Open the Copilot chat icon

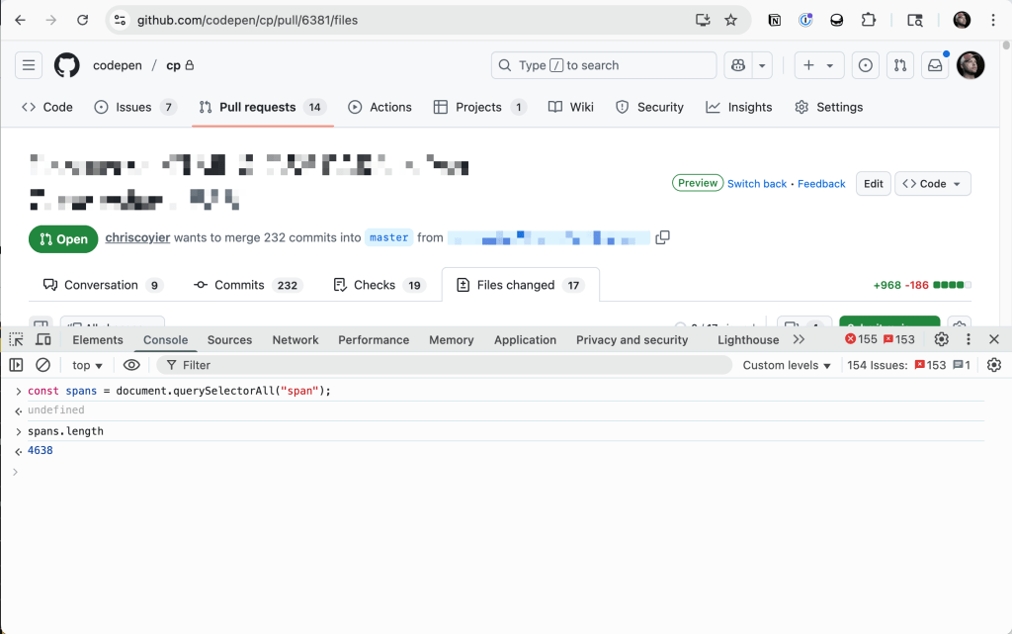click(x=738, y=65)
